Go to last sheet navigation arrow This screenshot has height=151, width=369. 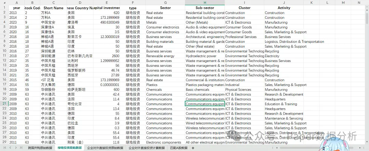click(x=22, y=148)
